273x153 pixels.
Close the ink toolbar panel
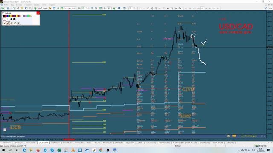[x=38, y=13]
